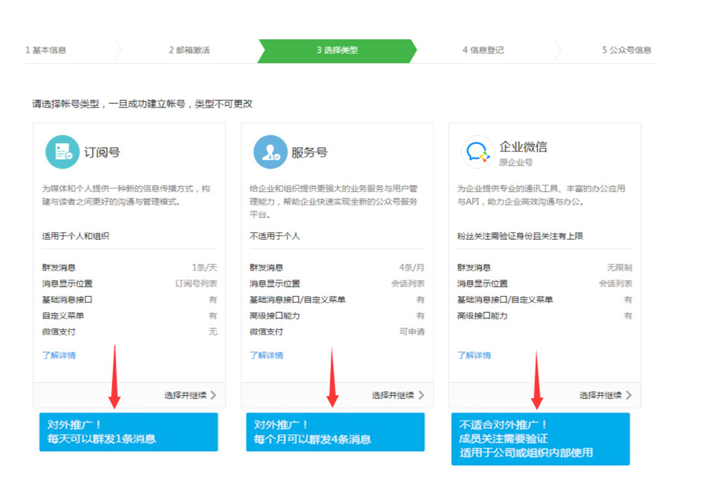Click the 请选择帐号类型 instruction heading

coord(143,104)
